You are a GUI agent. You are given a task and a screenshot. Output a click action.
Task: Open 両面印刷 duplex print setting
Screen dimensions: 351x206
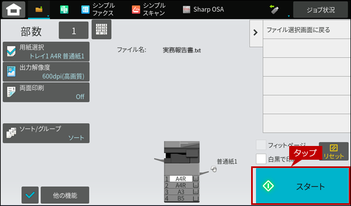(46, 93)
